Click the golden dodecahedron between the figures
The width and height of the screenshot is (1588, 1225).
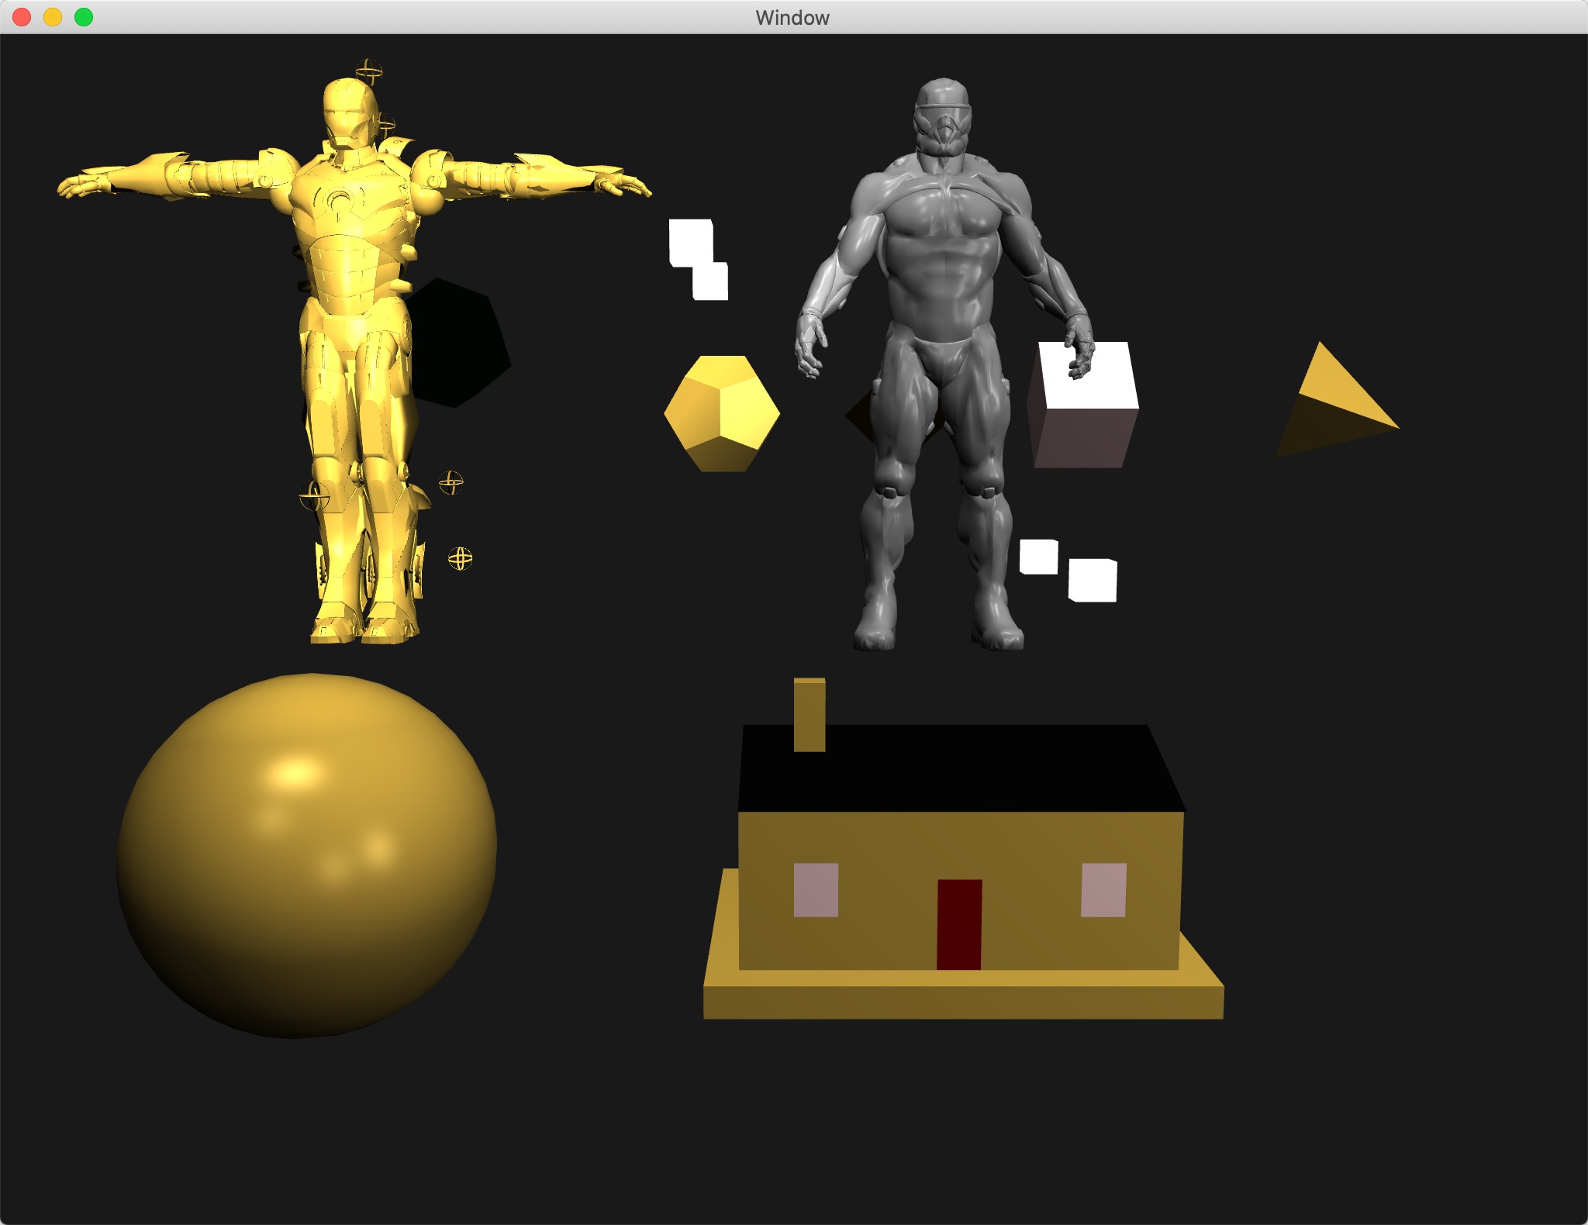[722, 412]
